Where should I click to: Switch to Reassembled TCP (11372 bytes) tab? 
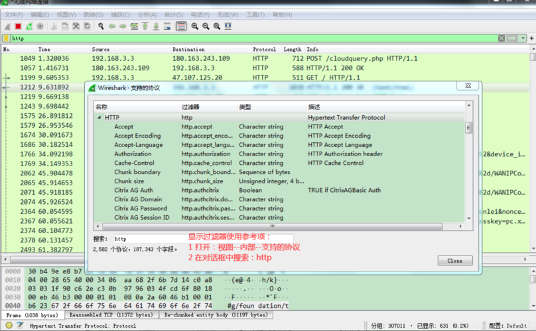pyautogui.click(x=111, y=315)
